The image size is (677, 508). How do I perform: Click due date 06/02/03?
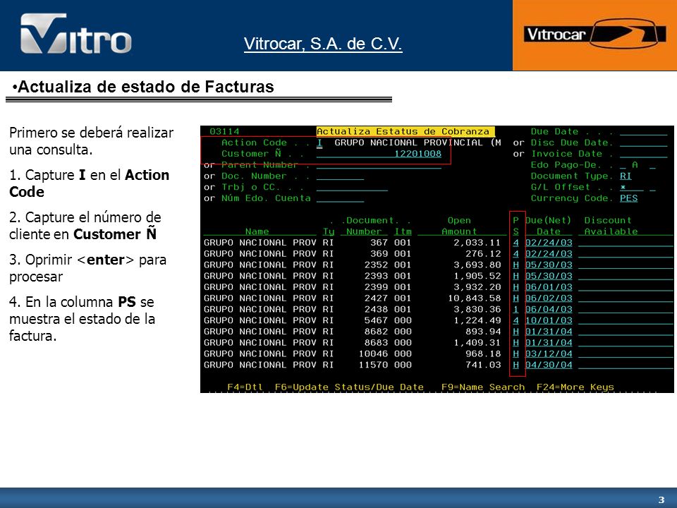549,298
